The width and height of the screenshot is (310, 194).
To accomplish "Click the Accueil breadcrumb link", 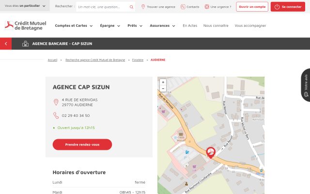I will tap(52, 60).
